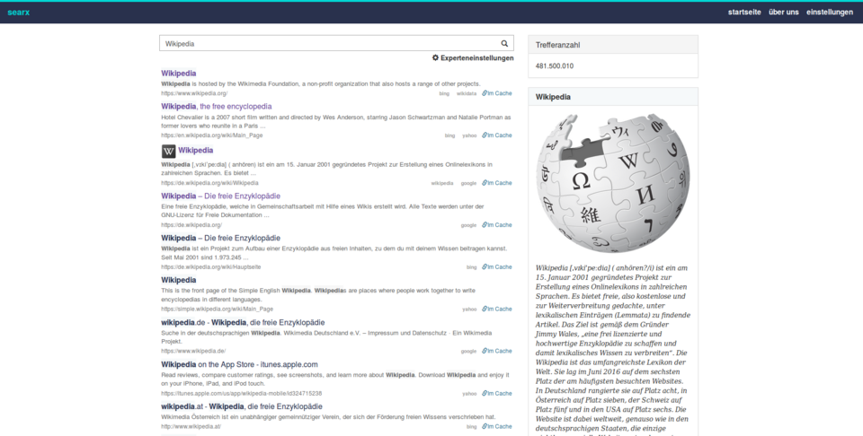The image size is (863, 436).
Task: Open 'Wikipedia, the free encyclopedia' result
Action: pyautogui.click(x=217, y=107)
